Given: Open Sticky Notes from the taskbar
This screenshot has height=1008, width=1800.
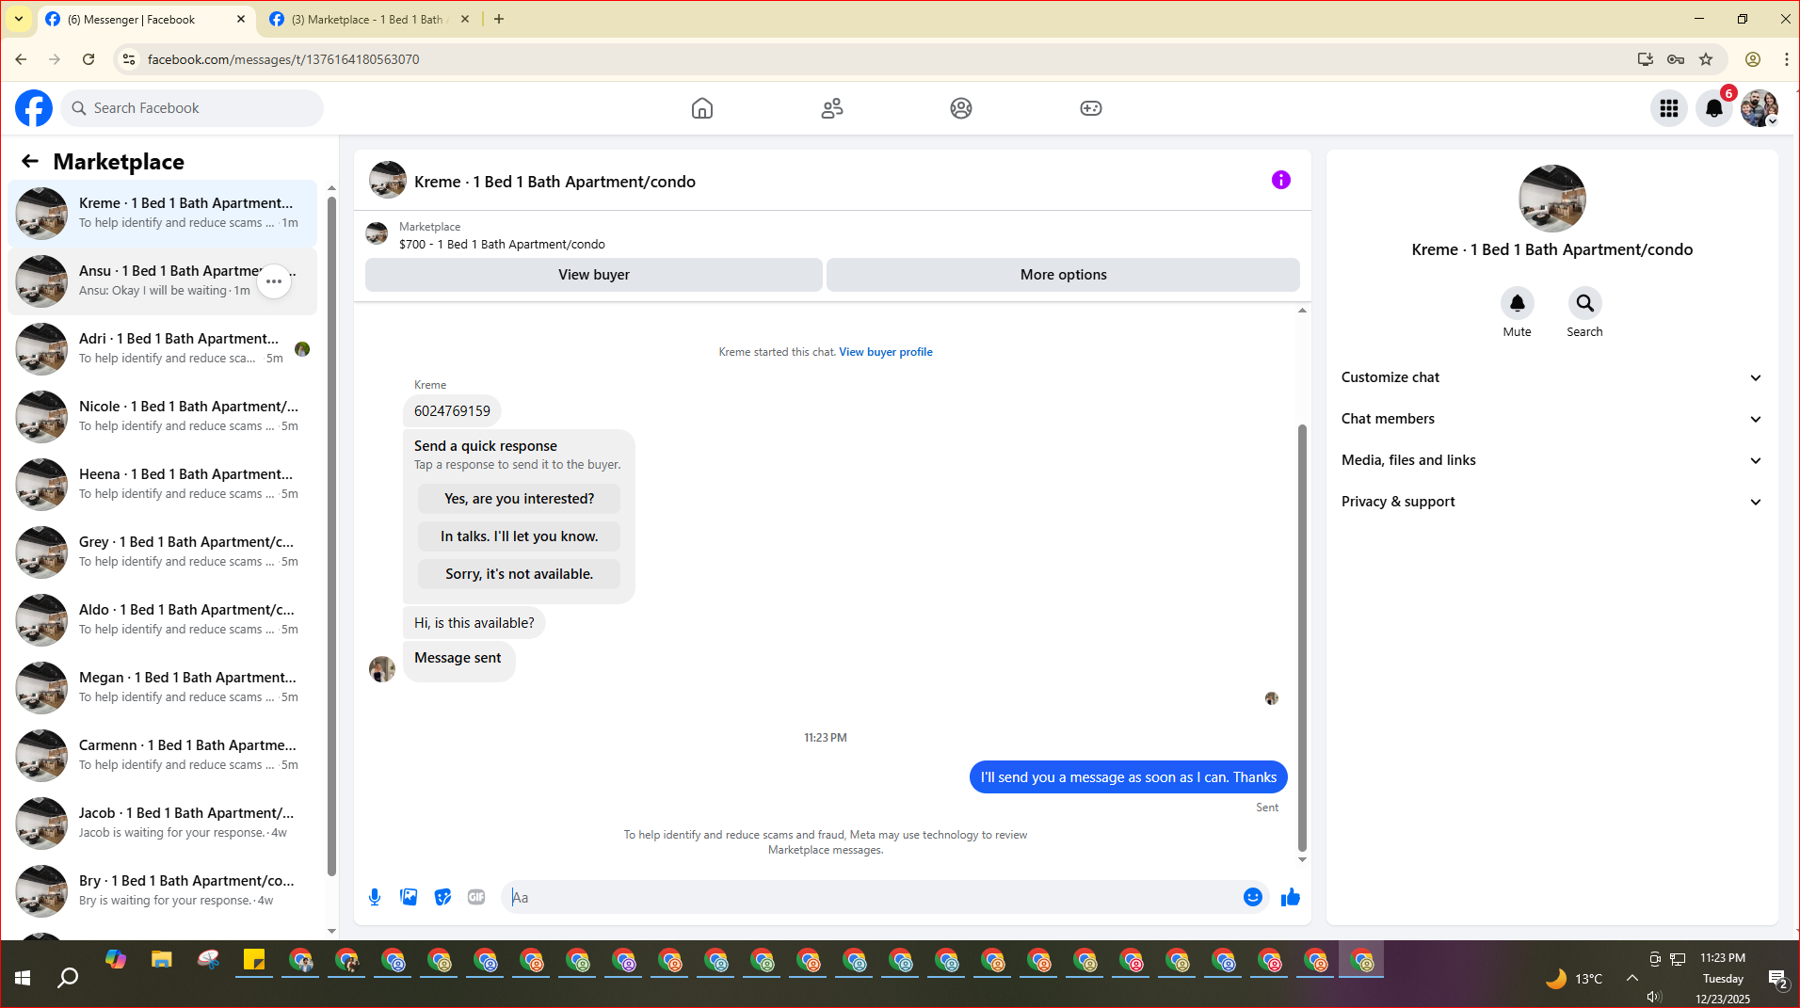Looking at the screenshot, I should point(254,960).
